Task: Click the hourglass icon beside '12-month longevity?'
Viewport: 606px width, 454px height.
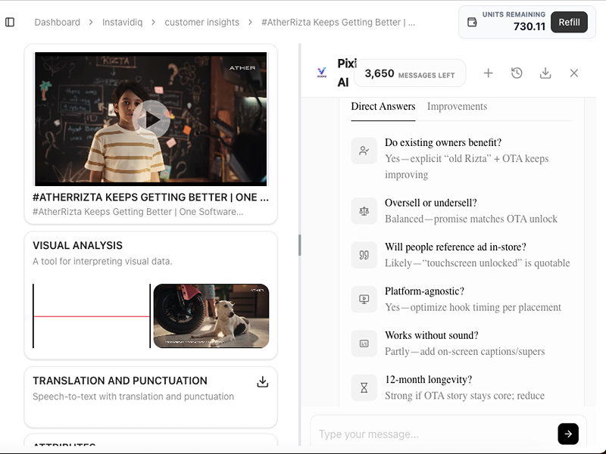Action: tap(364, 387)
